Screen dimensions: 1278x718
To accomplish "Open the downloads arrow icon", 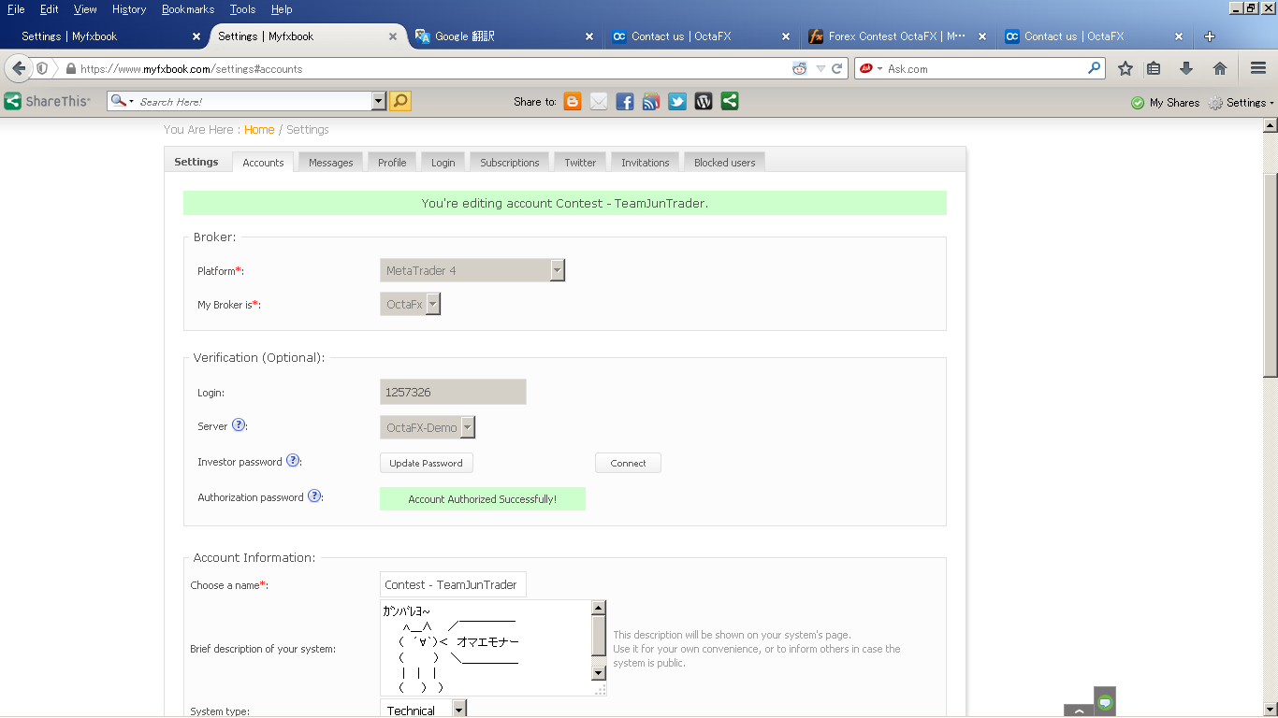I will coord(1186,68).
